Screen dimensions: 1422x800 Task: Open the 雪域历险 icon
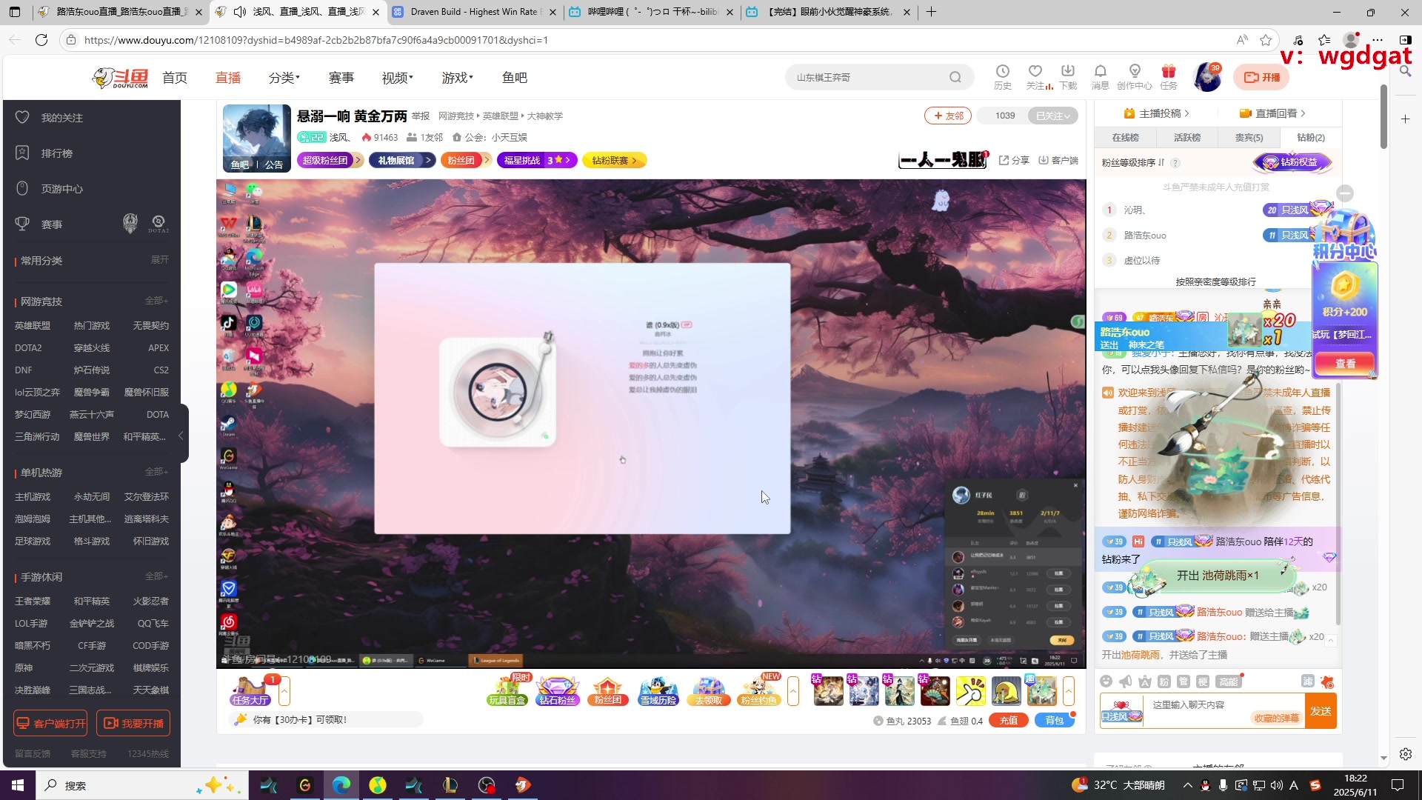[658, 690]
